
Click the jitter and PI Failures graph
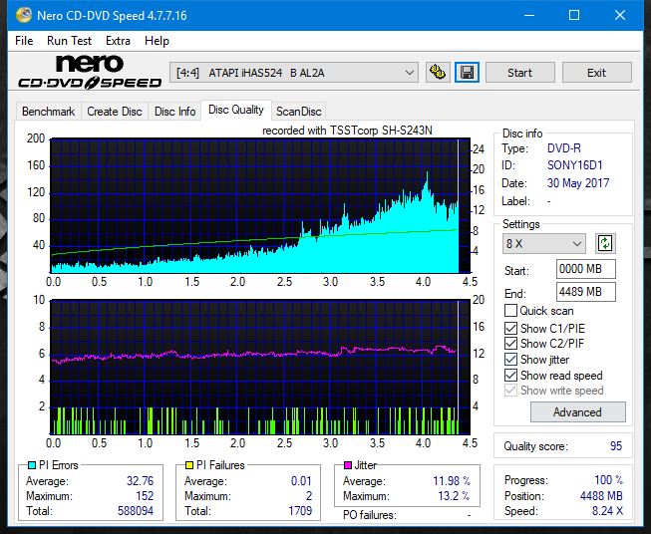(x=260, y=367)
